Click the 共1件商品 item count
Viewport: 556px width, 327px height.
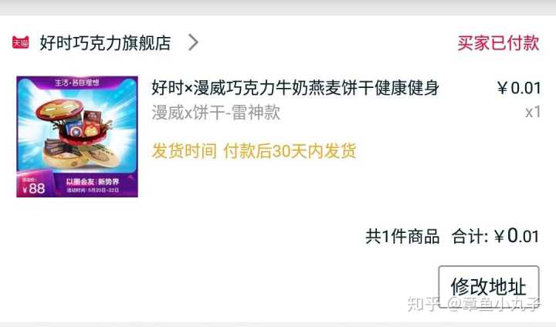402,236
